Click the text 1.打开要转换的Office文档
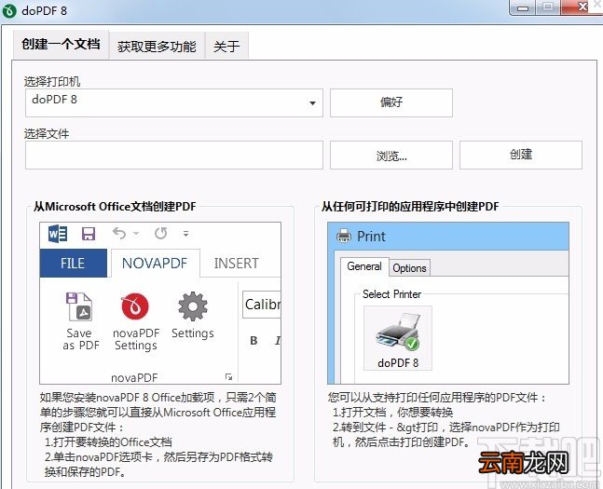Screen dimensions: 603x489 point(108,442)
